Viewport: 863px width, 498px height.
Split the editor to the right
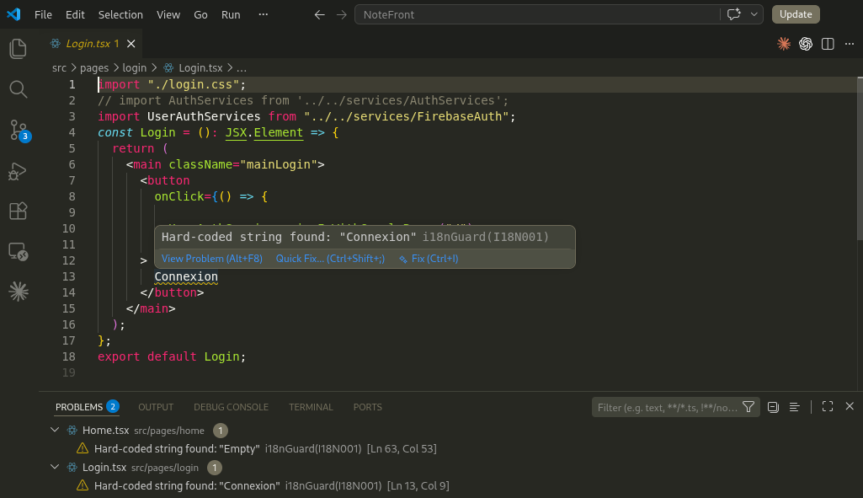pyautogui.click(x=828, y=44)
